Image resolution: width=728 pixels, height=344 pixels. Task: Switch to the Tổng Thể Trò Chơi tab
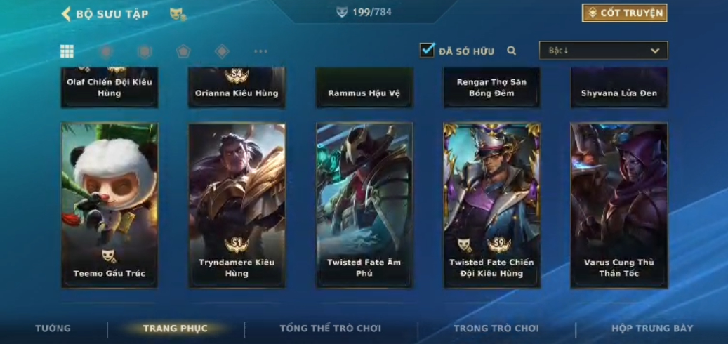click(x=330, y=329)
